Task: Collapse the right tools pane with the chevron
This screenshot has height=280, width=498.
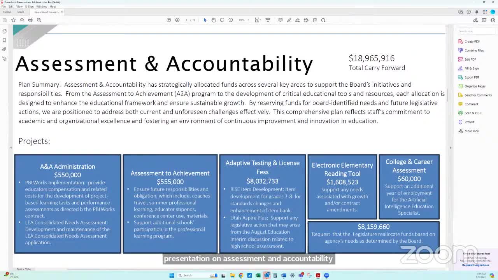Action: [451, 147]
